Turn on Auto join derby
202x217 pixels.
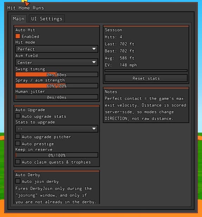pyautogui.click(x=18, y=181)
